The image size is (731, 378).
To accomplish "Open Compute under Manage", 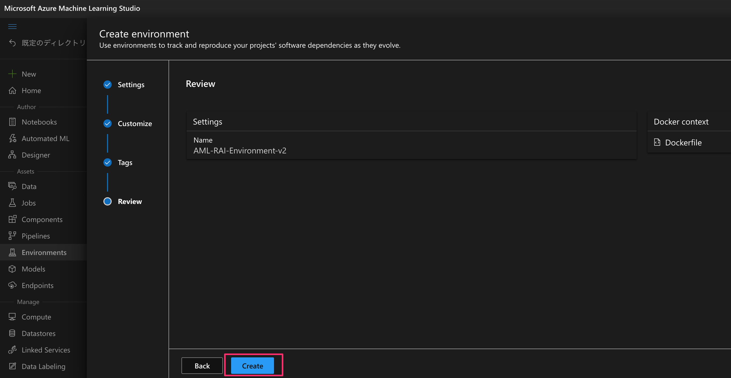I will [x=36, y=317].
